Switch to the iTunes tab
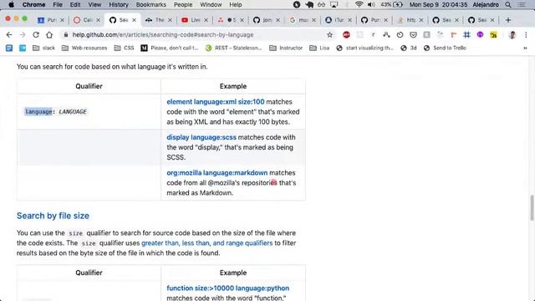The image size is (535, 301). click(338, 20)
